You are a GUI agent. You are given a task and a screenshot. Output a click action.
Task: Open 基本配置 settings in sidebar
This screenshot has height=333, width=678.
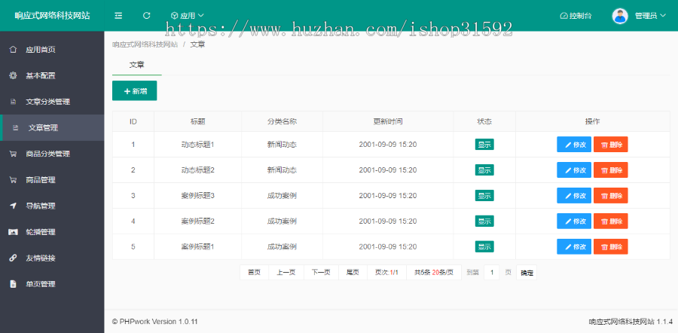pos(40,76)
